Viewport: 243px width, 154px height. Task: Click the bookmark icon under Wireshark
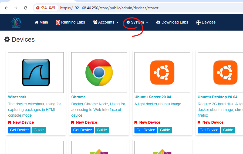[x=9, y=122]
